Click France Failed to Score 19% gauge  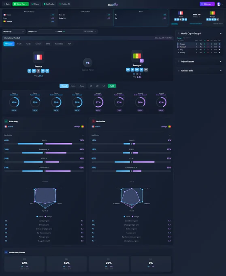35,102
